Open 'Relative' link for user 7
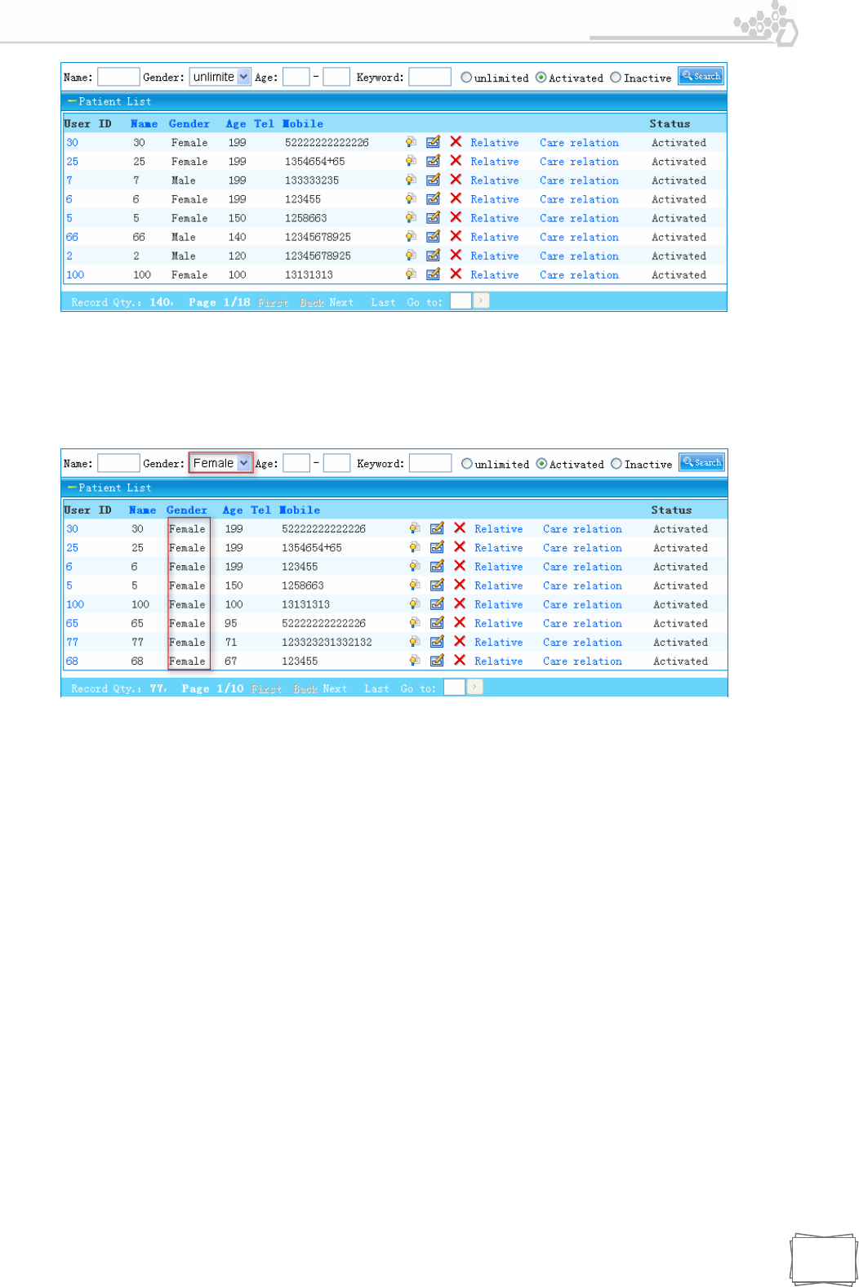 pos(495,180)
